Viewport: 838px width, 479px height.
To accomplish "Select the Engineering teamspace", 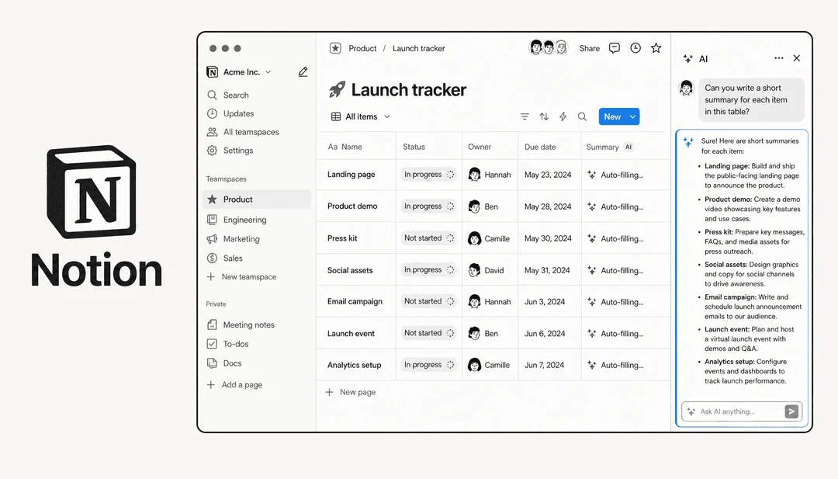I will 237,220.
